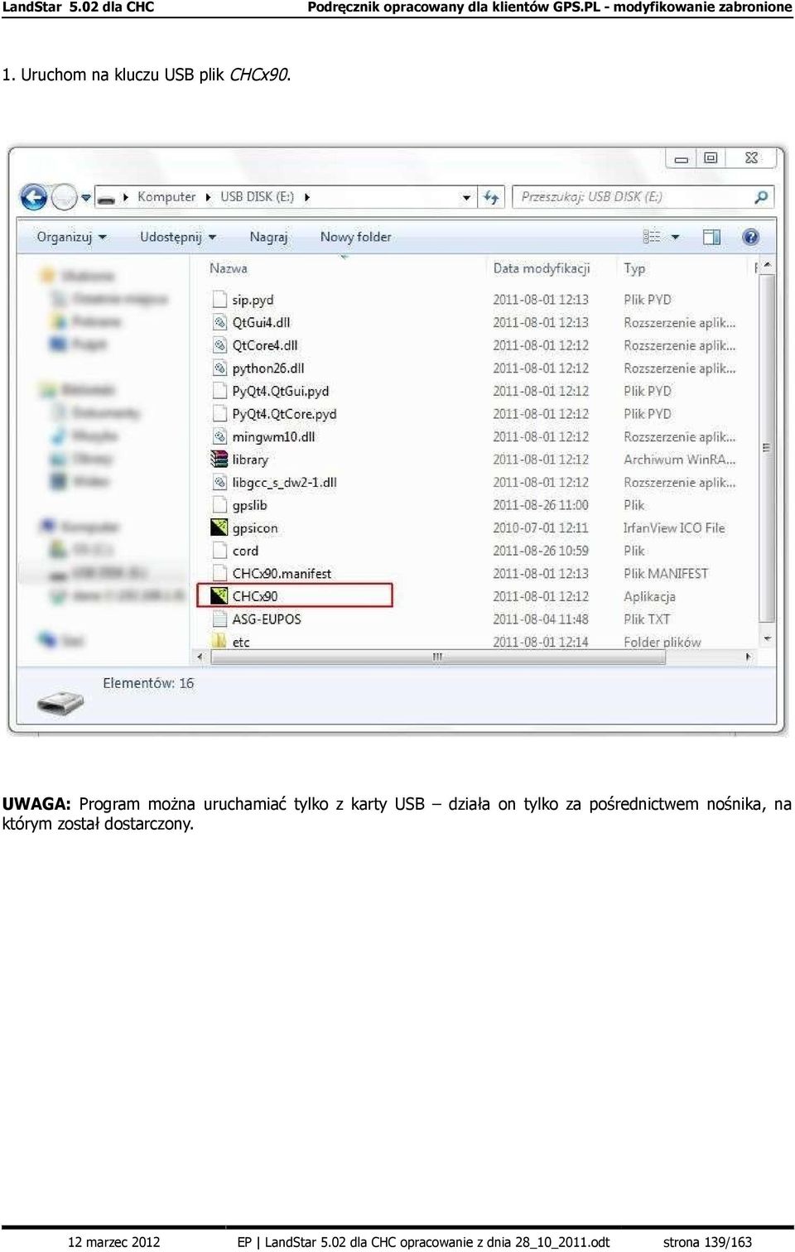The height and width of the screenshot is (1252, 795).
Task: Click the type IrfanView ICO File
Action: point(674,527)
